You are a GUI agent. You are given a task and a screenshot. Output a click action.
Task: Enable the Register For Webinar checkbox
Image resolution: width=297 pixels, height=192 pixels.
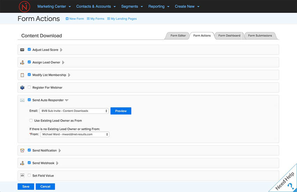point(29,87)
